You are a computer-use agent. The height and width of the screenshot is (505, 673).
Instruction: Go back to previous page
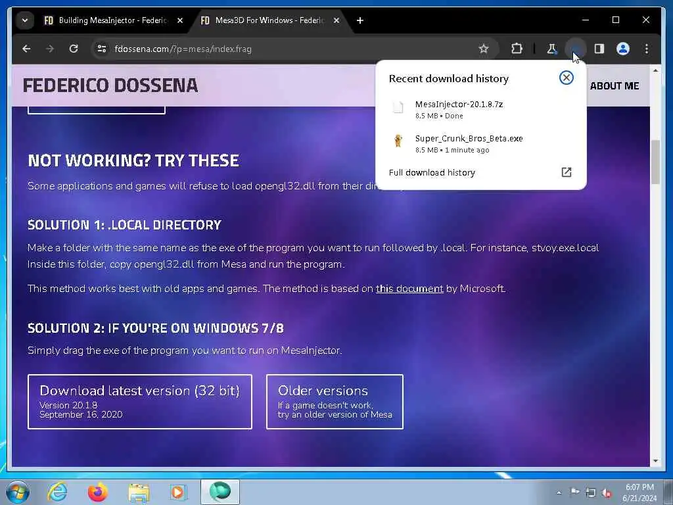coord(26,49)
